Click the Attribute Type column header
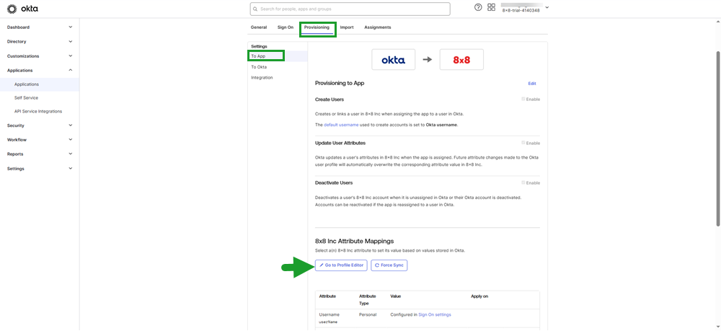721x331 pixels. pos(368,300)
